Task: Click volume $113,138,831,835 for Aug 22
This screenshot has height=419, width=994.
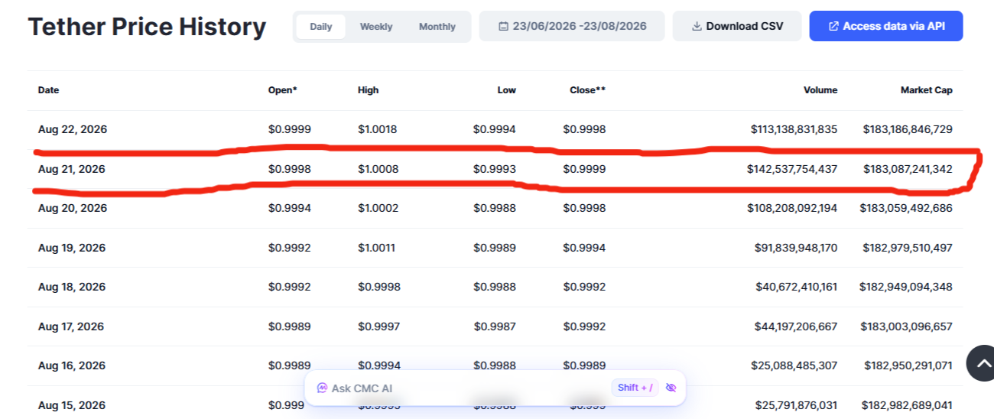Action: [x=794, y=129]
